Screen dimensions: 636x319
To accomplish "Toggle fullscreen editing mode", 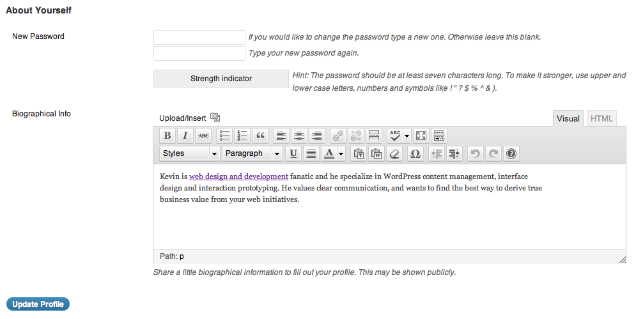I will [x=421, y=136].
